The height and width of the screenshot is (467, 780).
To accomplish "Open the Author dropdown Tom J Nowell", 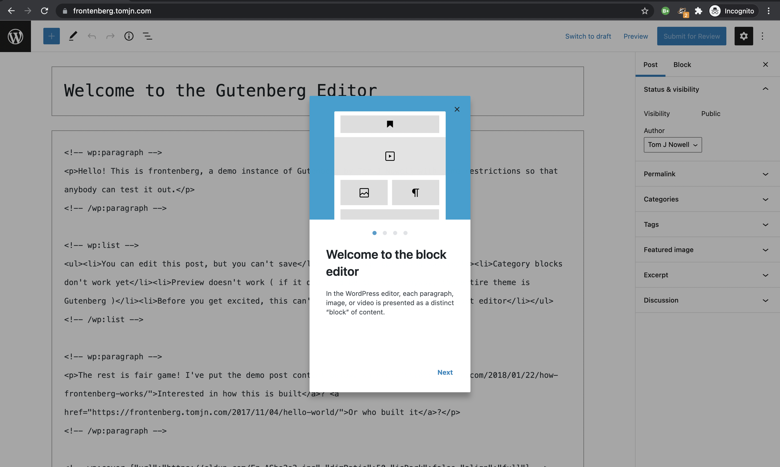I will (x=673, y=145).
